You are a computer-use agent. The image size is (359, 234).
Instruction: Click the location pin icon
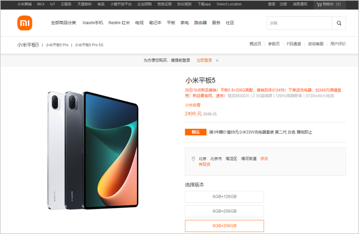coord(193,159)
